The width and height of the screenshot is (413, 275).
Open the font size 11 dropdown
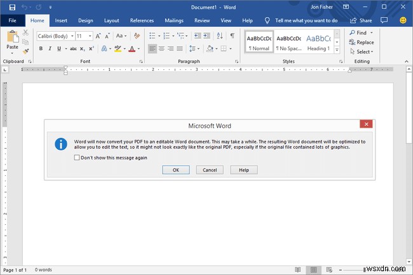pyautogui.click(x=90, y=36)
